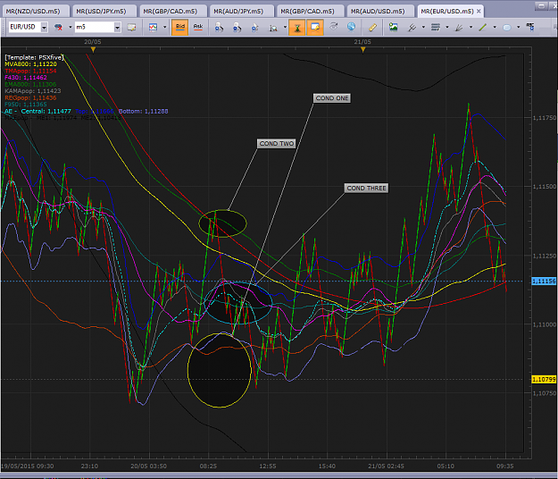The width and height of the screenshot is (558, 479).
Task: Expand the zoom options dropdown arrow
Action: pos(285,27)
